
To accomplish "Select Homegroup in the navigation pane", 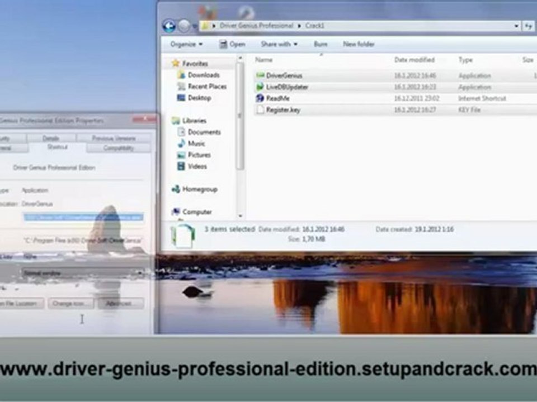I will [x=200, y=189].
